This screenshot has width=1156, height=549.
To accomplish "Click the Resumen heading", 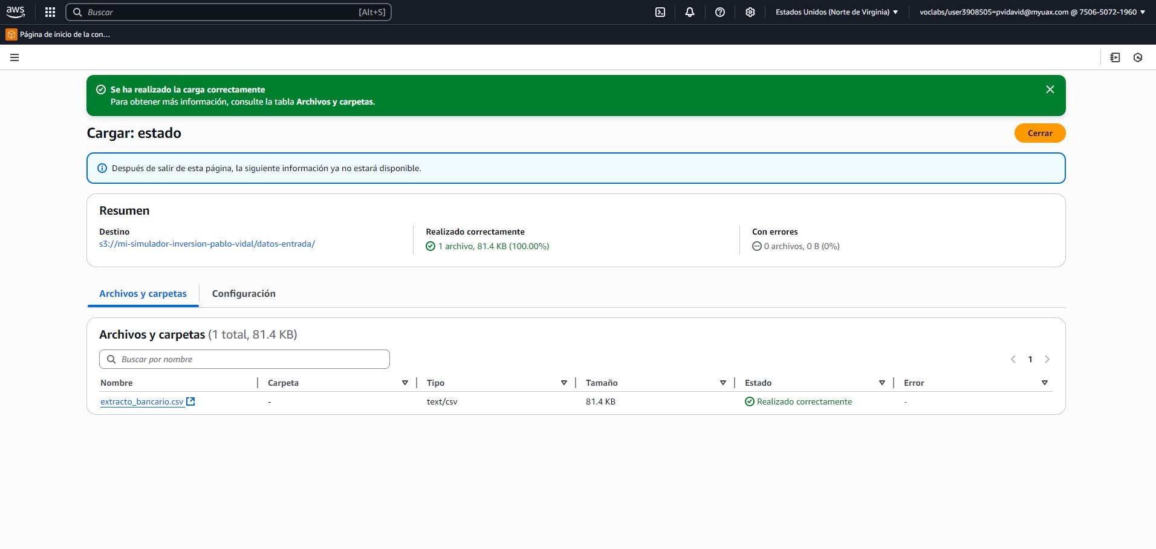I will point(124,210).
